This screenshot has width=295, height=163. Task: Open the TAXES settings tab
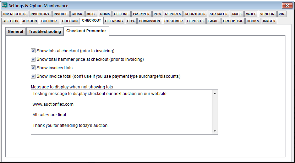(236, 14)
